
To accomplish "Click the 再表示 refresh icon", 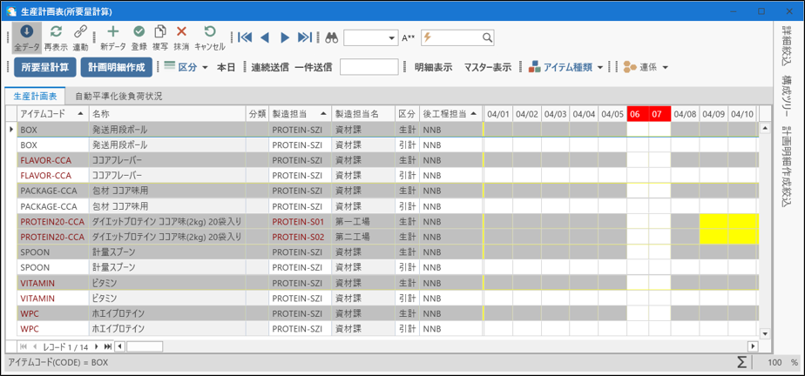I will [x=56, y=32].
